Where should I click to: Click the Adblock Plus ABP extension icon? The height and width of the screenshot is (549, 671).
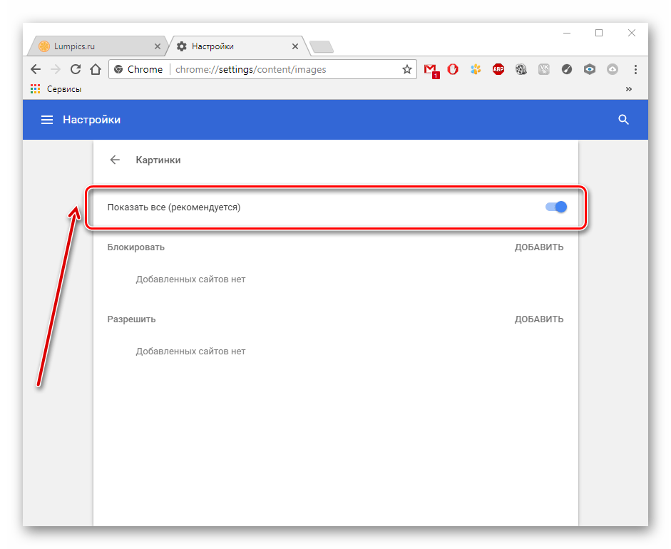click(x=498, y=70)
